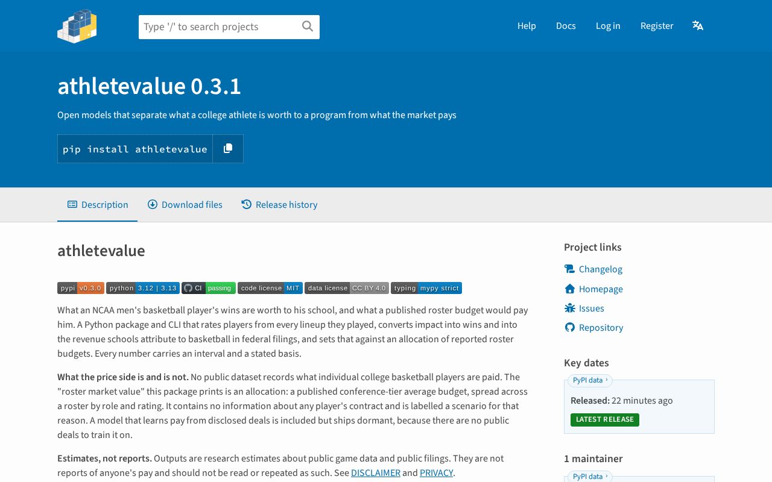The width and height of the screenshot is (772, 482).
Task: Open the Release history tab
Action: click(279, 205)
